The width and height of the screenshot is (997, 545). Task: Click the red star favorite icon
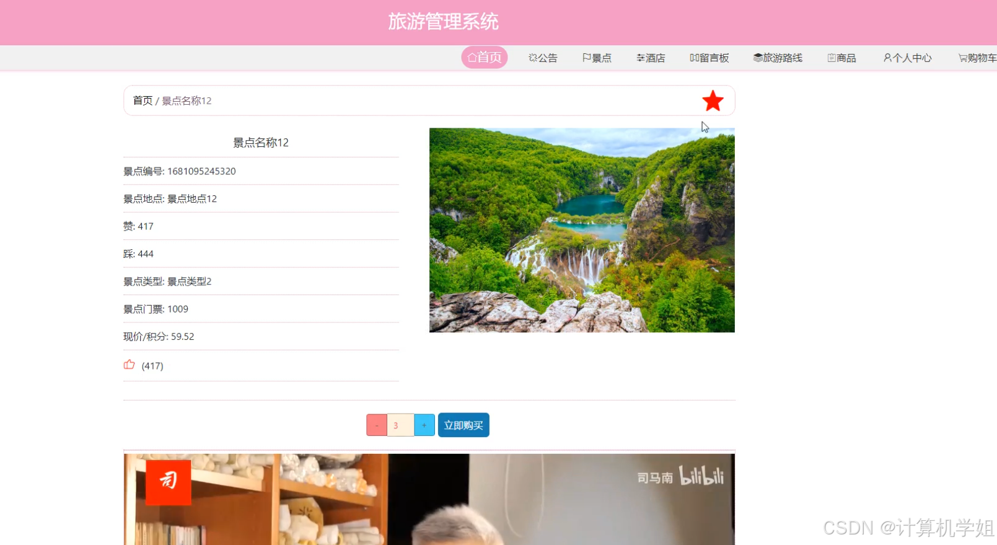(713, 100)
